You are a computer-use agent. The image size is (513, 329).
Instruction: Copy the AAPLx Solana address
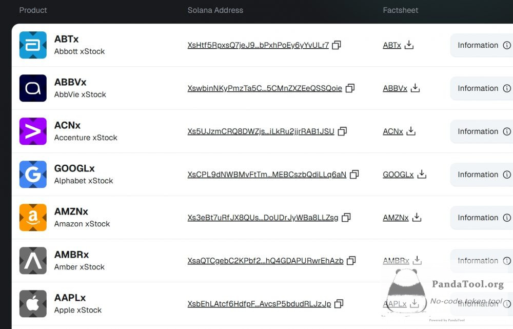click(339, 304)
